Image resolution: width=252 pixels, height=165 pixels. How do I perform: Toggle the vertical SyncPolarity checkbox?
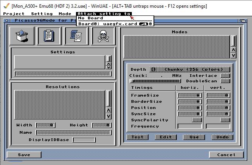pyautogui.click(x=225, y=120)
